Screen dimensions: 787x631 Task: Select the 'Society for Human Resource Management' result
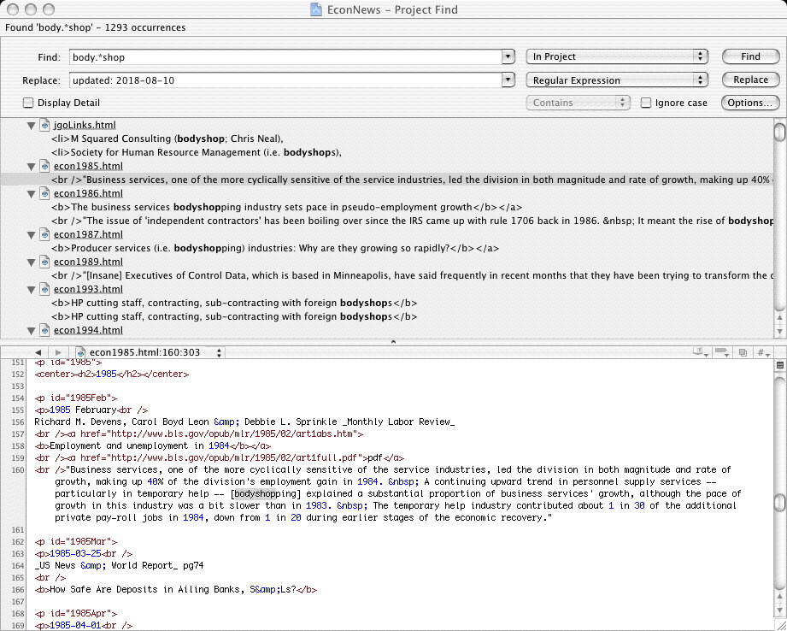coord(197,153)
